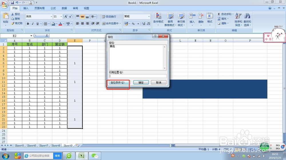Screen dimensions: 286x160
Task: Open the Fill (填充) dropdown
Action: (223, 19)
